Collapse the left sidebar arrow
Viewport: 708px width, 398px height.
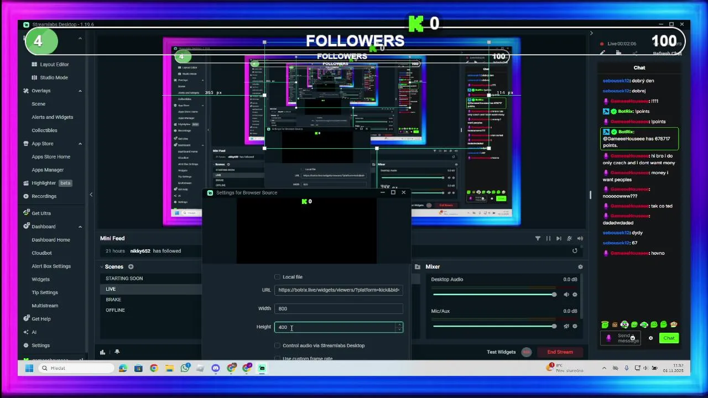(91, 195)
